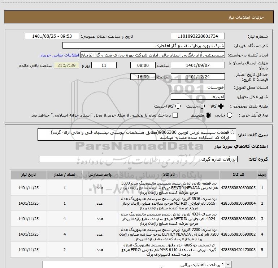Click the request creator name field
Viewport: 278px width, 268px height.
coord(153,55)
